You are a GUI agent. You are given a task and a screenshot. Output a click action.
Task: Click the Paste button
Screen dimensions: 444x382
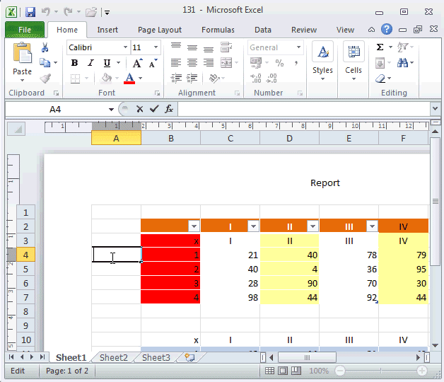click(x=23, y=59)
